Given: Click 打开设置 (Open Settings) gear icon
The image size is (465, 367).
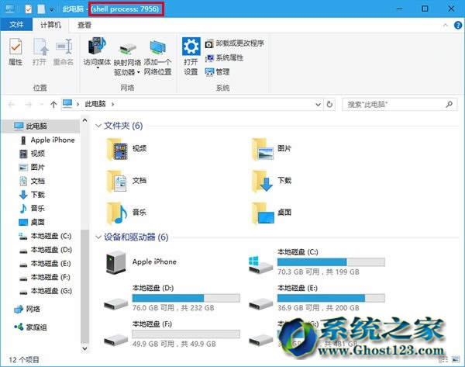Looking at the screenshot, I should (x=191, y=53).
